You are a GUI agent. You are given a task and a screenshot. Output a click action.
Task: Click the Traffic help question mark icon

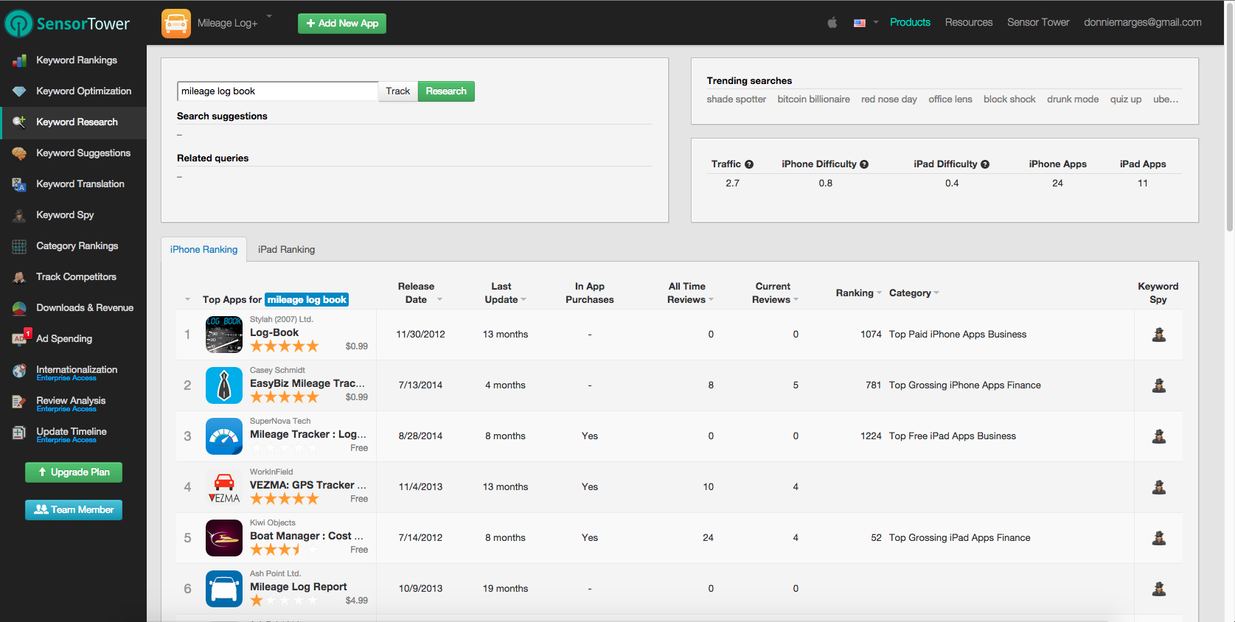tap(749, 164)
